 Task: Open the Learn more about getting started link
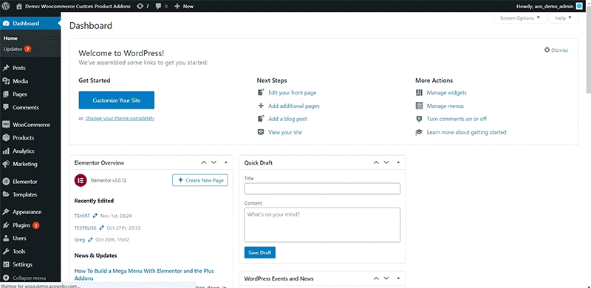coord(466,132)
